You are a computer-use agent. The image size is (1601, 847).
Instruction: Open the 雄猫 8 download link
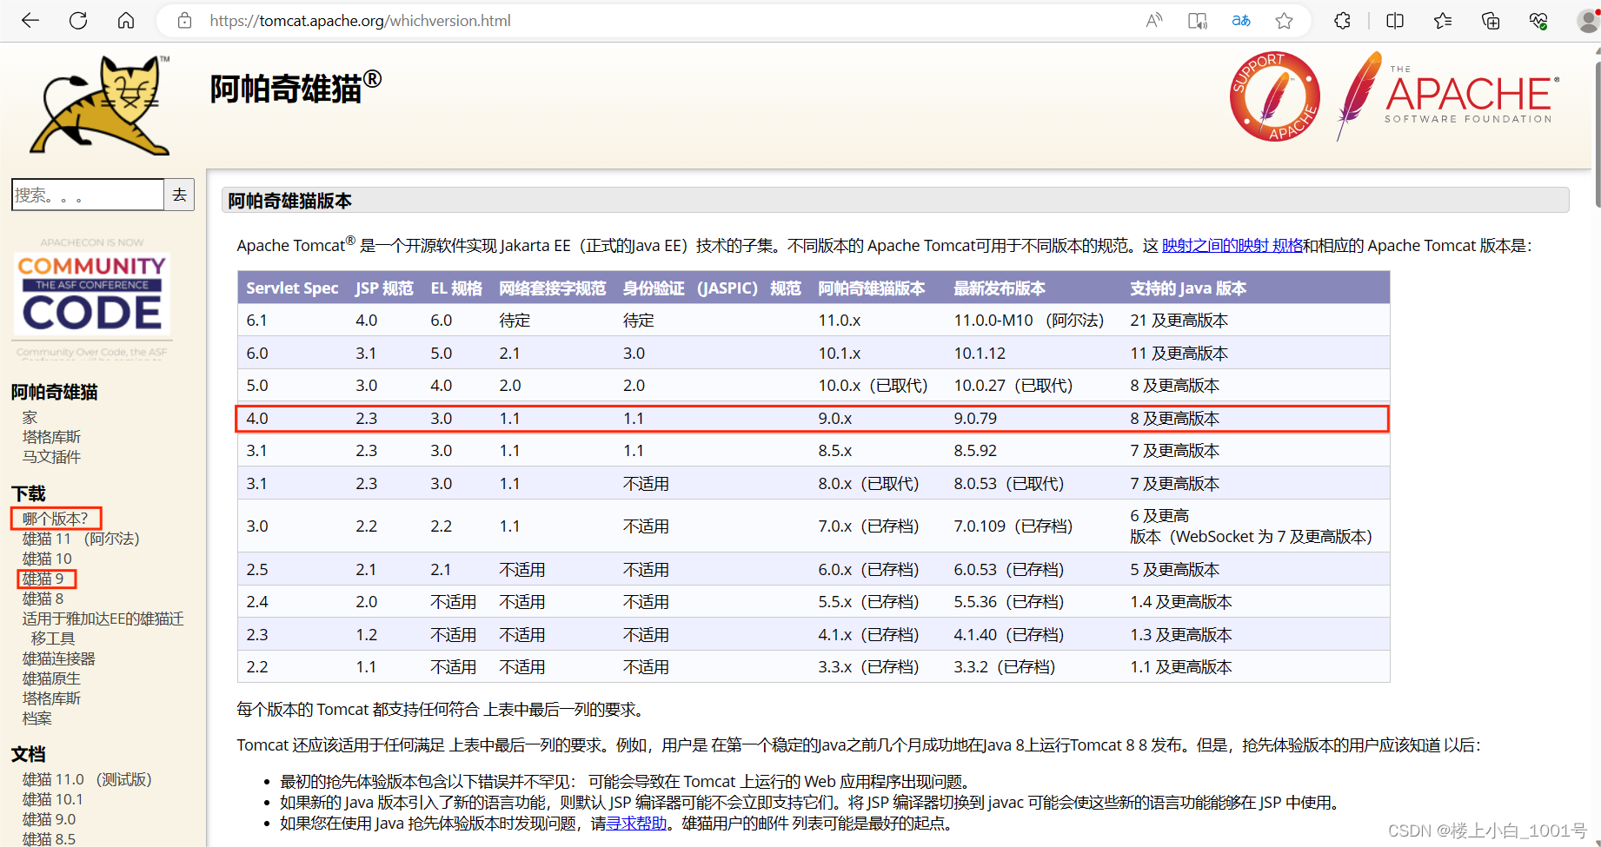pos(43,599)
